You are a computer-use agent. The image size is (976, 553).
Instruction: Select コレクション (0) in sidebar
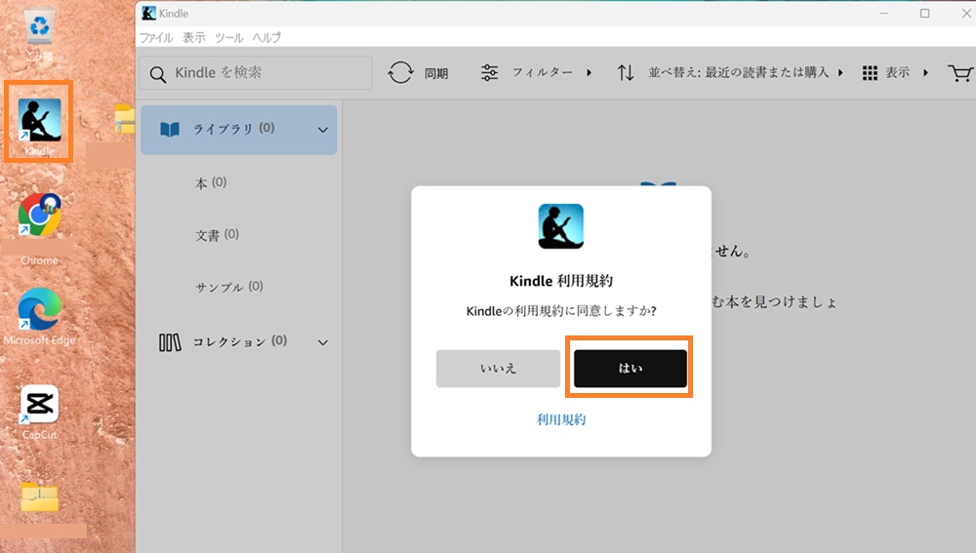click(x=240, y=341)
